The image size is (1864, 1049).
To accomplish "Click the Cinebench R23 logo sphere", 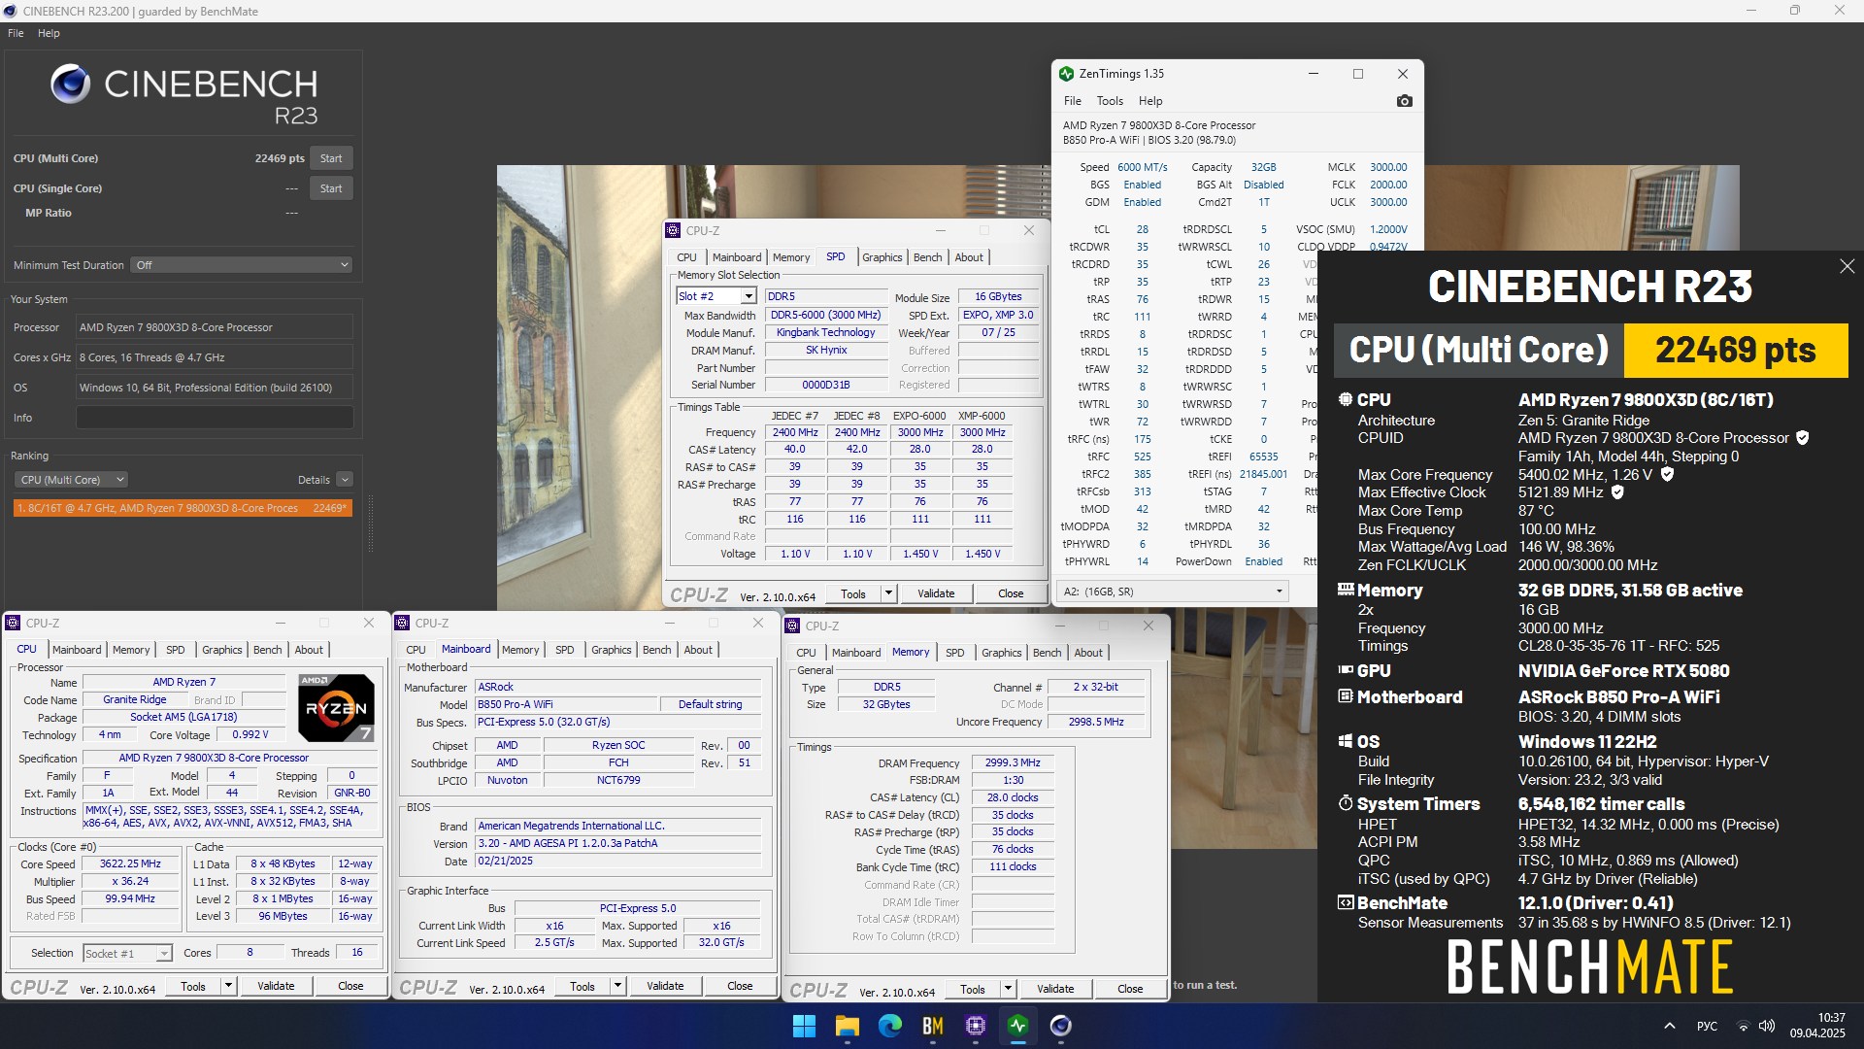I will click(71, 85).
